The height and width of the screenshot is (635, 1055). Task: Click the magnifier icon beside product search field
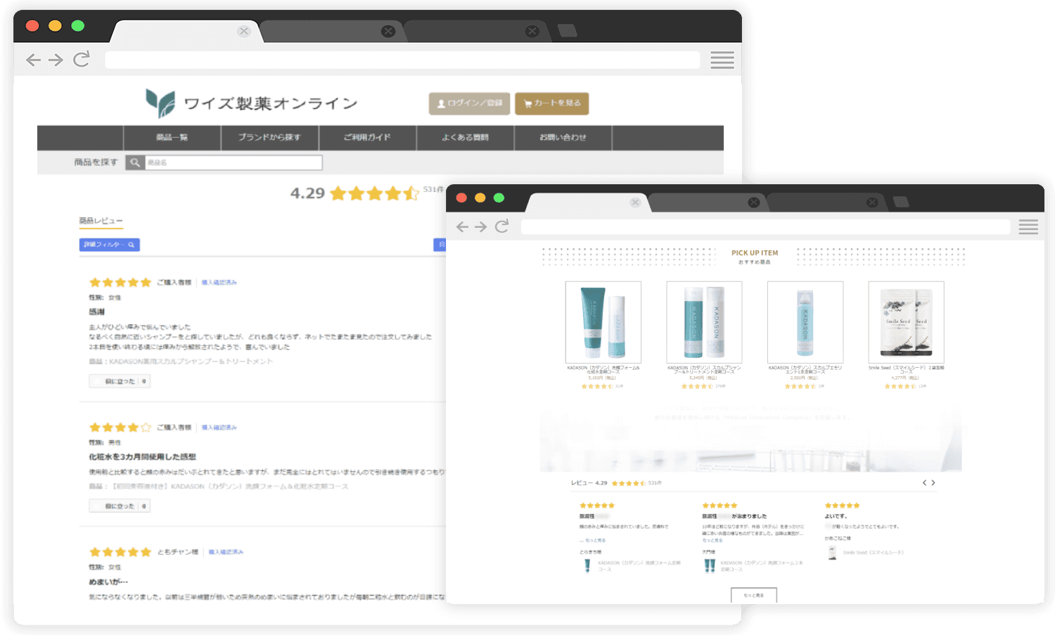tap(135, 162)
